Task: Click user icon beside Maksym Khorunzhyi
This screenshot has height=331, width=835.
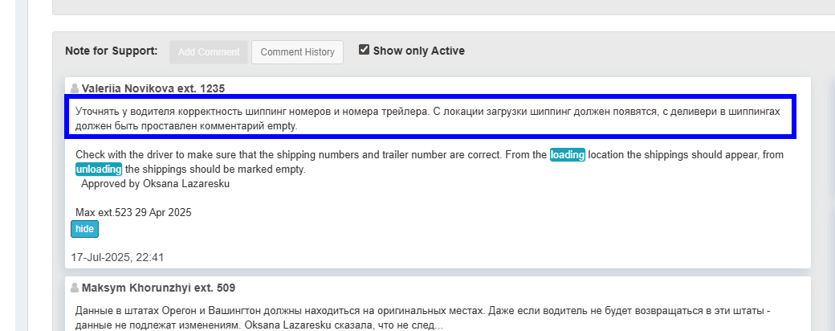Action: point(75,288)
